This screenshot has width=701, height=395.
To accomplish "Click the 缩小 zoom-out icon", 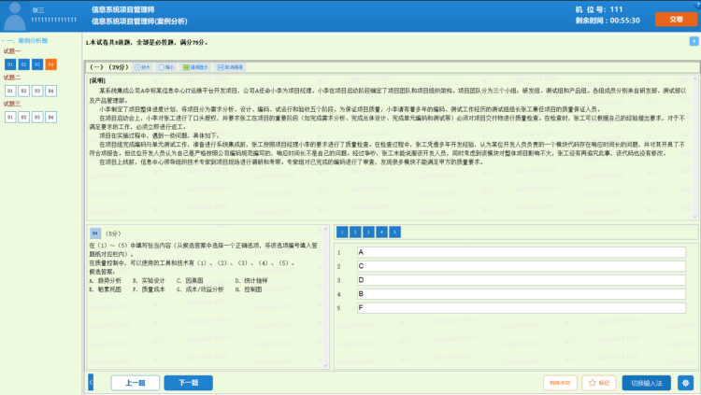I will click(167, 67).
